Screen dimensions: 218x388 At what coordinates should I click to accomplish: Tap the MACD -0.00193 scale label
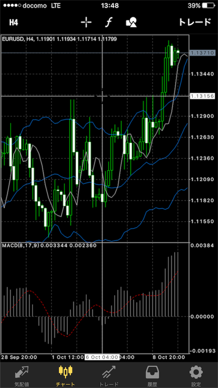(x=202, y=351)
